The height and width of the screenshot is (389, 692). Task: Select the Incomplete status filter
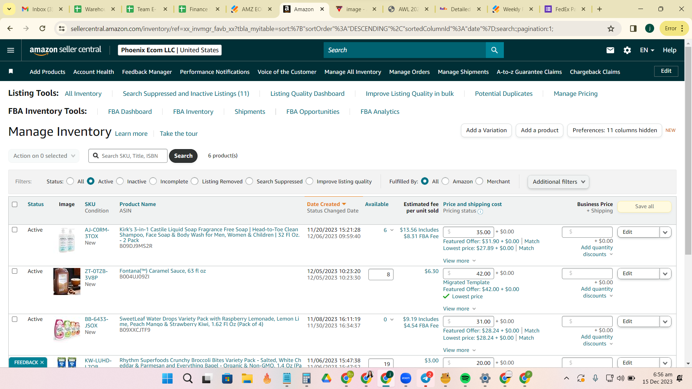(x=153, y=181)
